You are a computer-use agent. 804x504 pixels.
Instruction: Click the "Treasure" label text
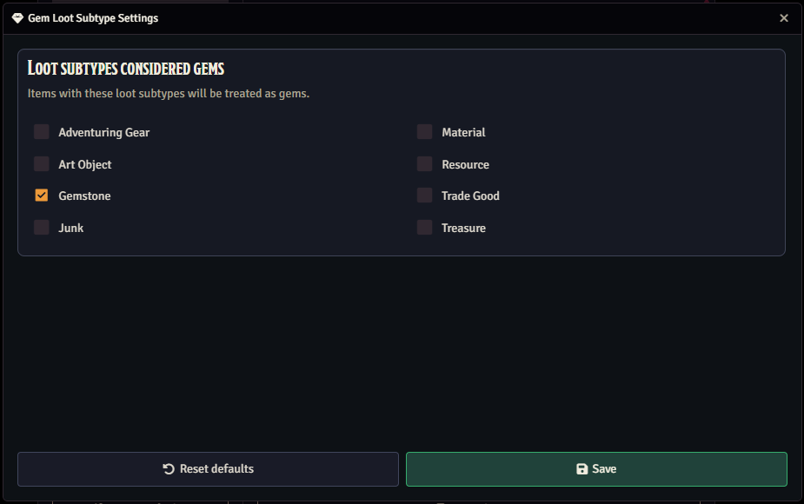pyautogui.click(x=463, y=229)
